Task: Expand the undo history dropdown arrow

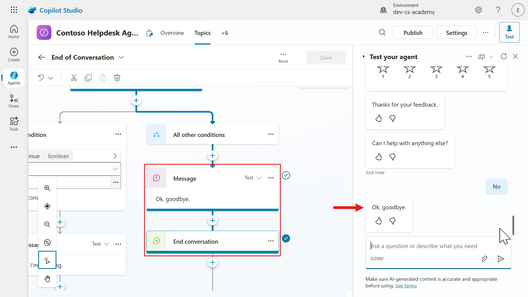Action: 51,78
